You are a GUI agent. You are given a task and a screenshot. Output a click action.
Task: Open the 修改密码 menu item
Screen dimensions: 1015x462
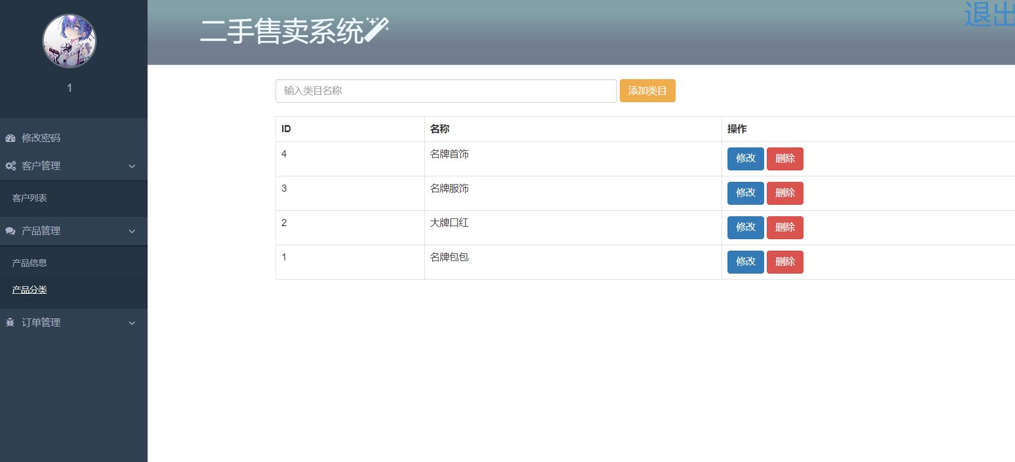click(x=74, y=138)
